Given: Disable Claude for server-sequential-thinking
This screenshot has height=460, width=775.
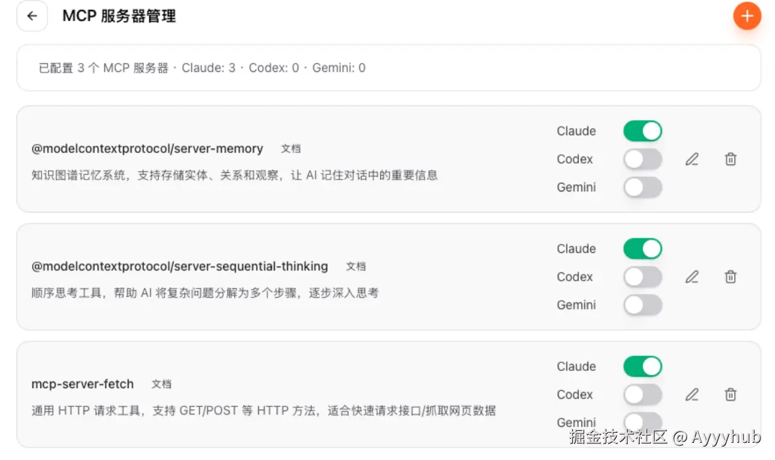Looking at the screenshot, I should (642, 249).
